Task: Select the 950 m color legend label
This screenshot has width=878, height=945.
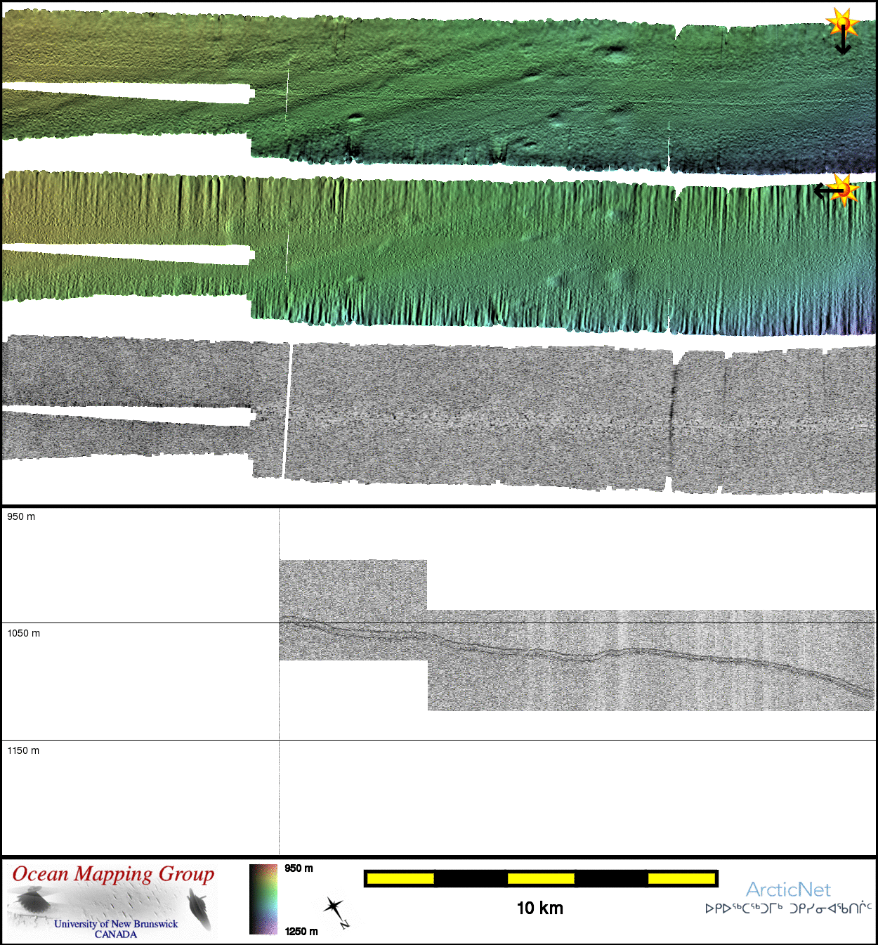Action: coord(299,868)
